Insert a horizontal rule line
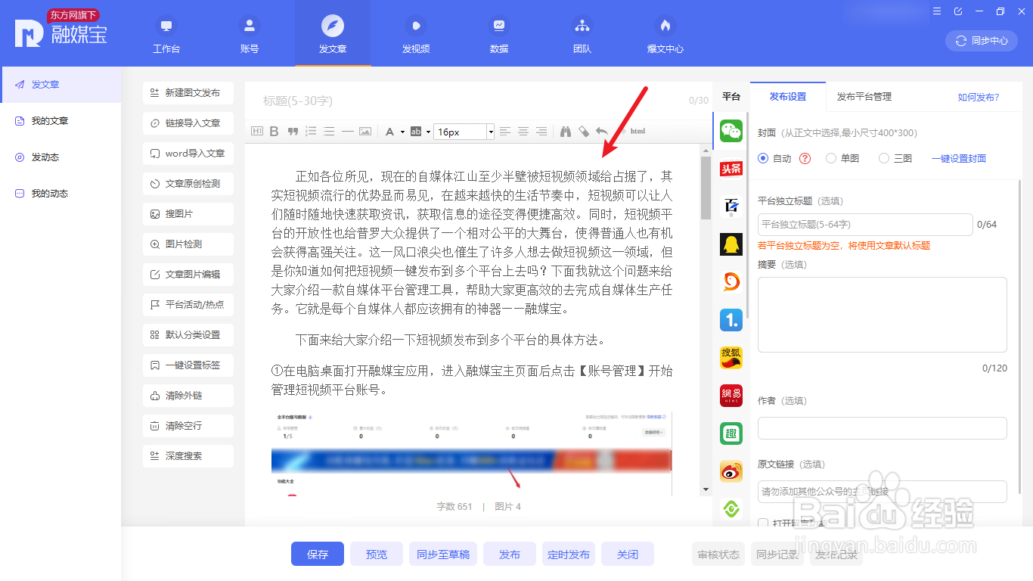 pyautogui.click(x=347, y=132)
